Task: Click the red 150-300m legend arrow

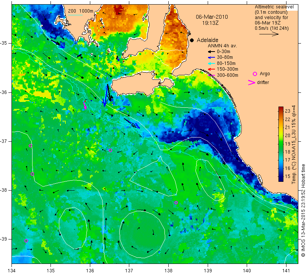Action: tap(212, 69)
